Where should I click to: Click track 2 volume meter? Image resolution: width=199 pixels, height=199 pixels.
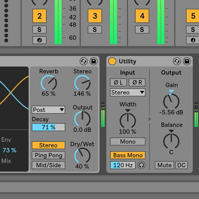point(58,22)
